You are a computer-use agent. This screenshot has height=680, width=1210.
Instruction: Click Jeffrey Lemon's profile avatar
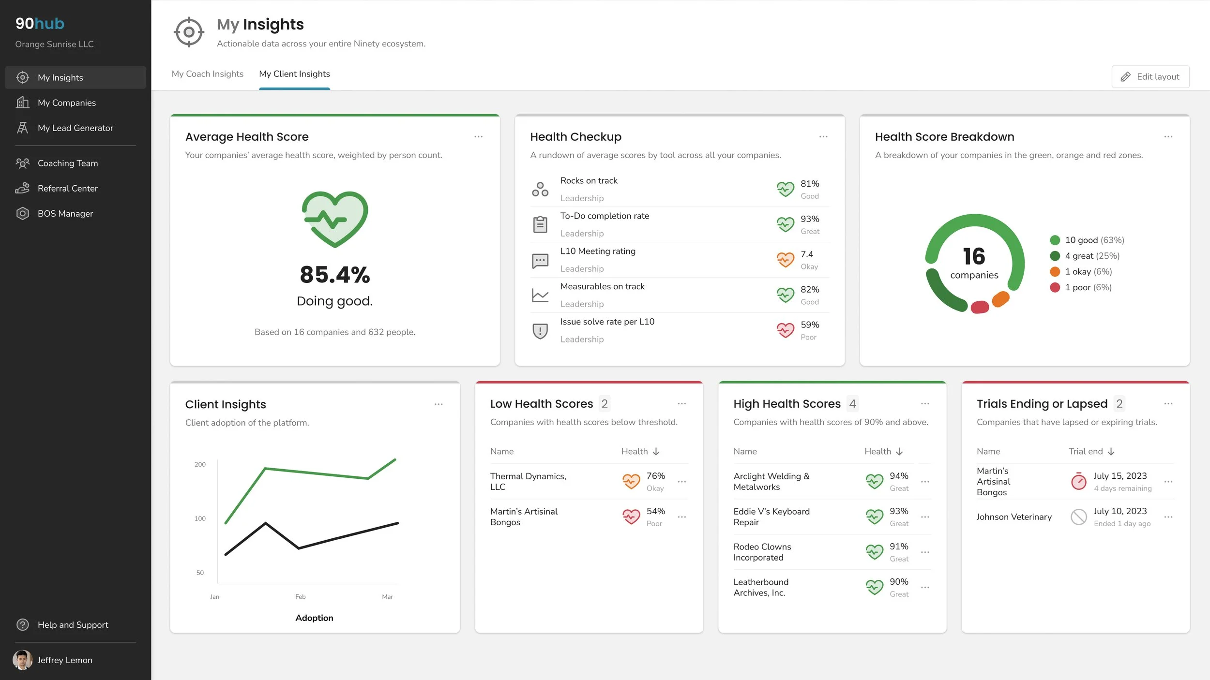click(x=22, y=660)
